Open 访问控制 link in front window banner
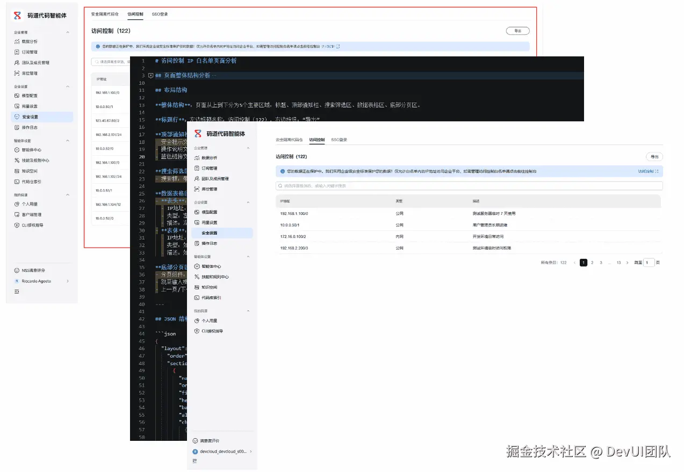Viewport: 684px width, 472px height. pyautogui.click(x=648, y=171)
